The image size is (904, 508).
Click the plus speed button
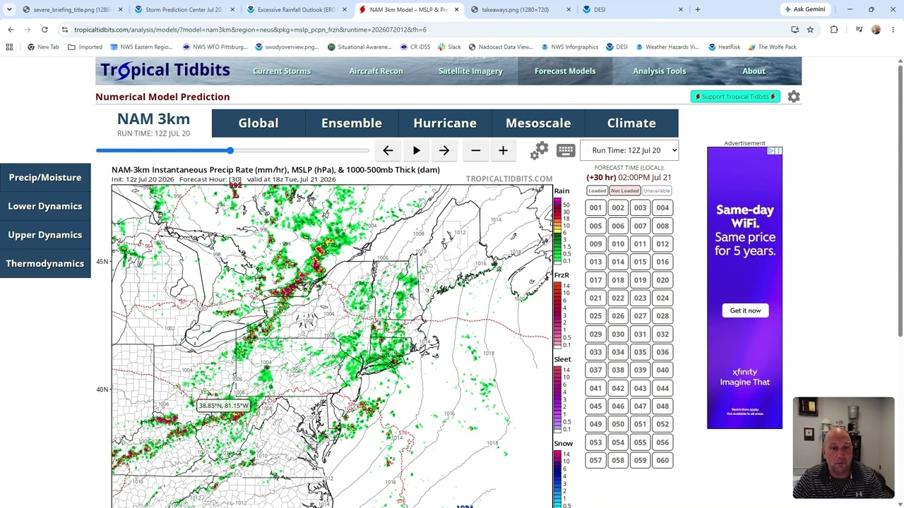[503, 150]
